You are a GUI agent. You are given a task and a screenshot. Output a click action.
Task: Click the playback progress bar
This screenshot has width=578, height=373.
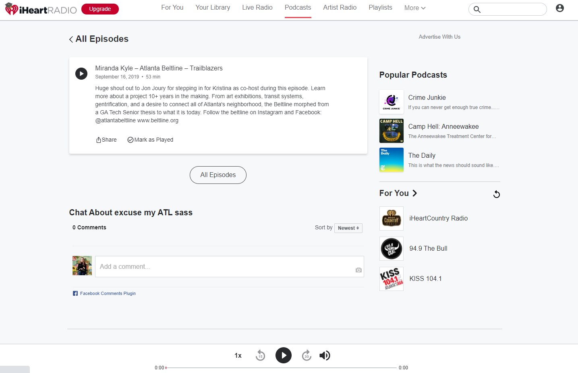281,367
